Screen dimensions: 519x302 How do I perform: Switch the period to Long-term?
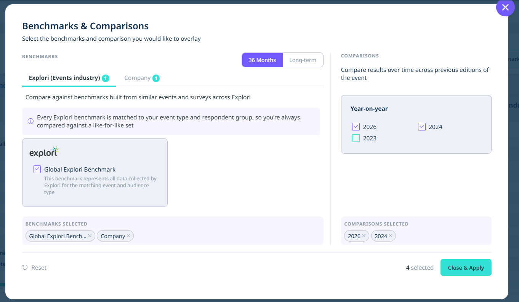(x=303, y=60)
